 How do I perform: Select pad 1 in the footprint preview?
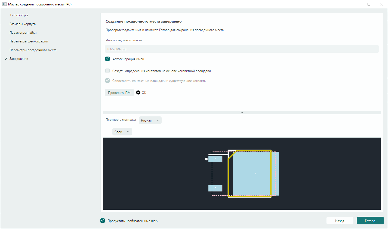(215, 159)
